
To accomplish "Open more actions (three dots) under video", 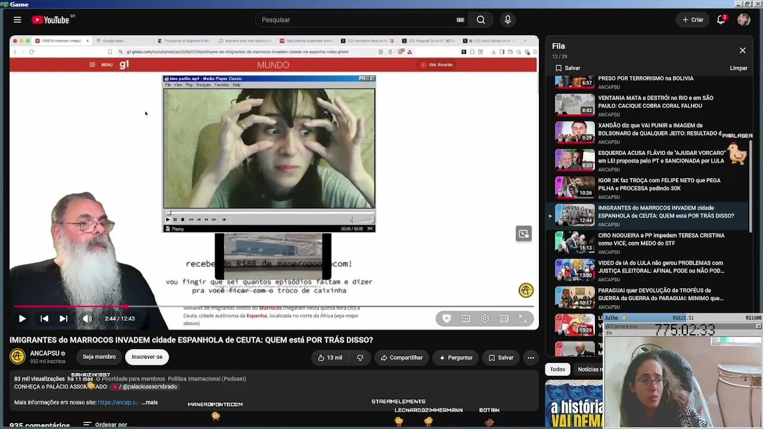I will pos(531,357).
